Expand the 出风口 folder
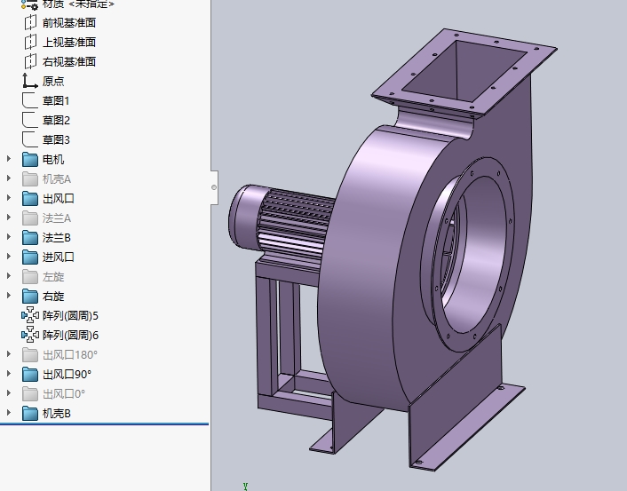 9,197
